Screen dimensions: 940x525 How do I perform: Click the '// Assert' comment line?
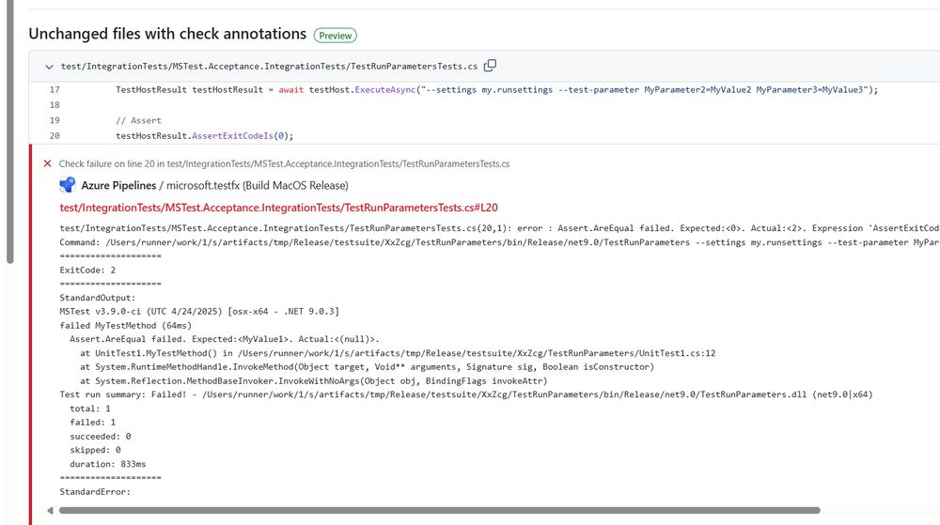(x=138, y=120)
